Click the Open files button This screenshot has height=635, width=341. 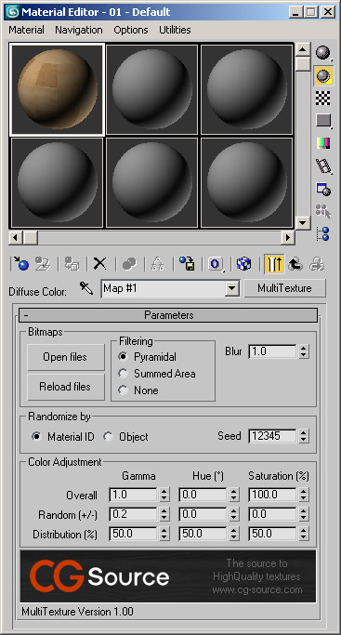[66, 357]
